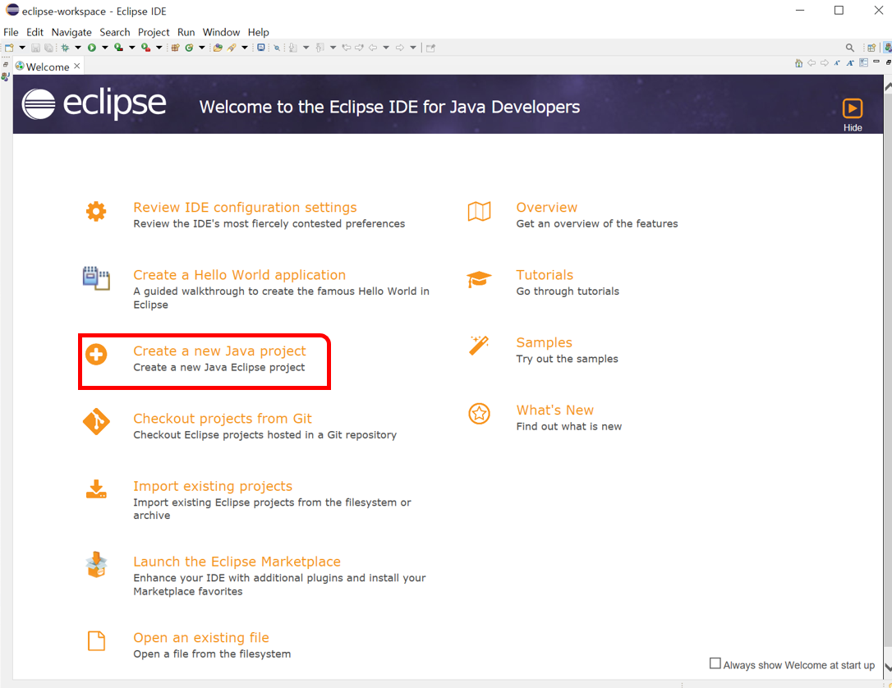Open the Edit menu
Screen dimensions: 892x688
34,32
